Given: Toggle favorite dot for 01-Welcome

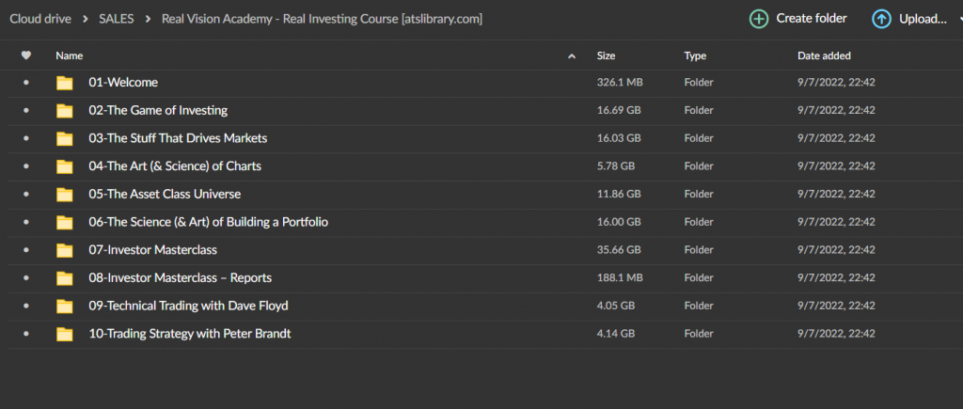Looking at the screenshot, I should click(25, 83).
